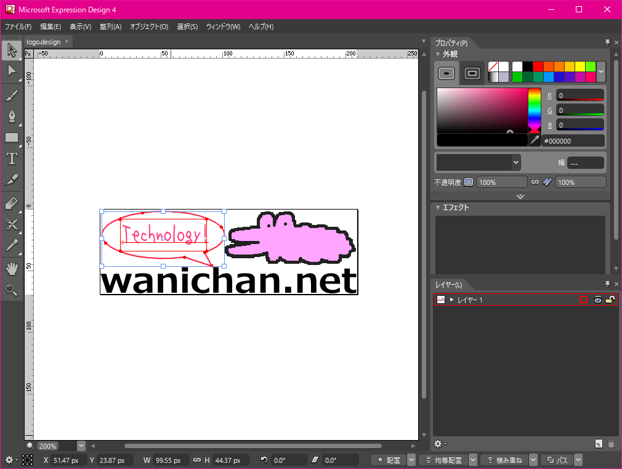This screenshot has width=622, height=469.
Task: Select the Direct Selection tool
Action: pos(12,71)
